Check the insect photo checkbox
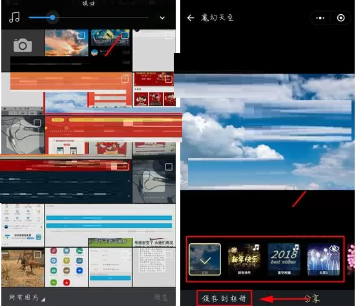 [37, 255]
